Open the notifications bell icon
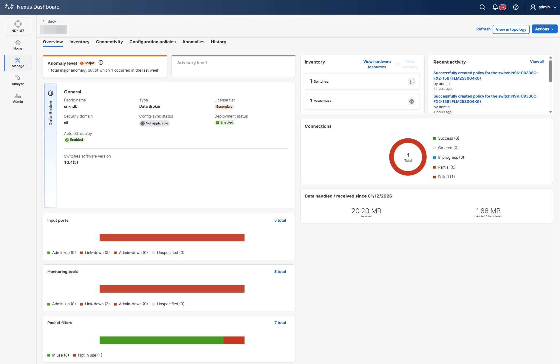This screenshot has width=560, height=364. (495, 7)
